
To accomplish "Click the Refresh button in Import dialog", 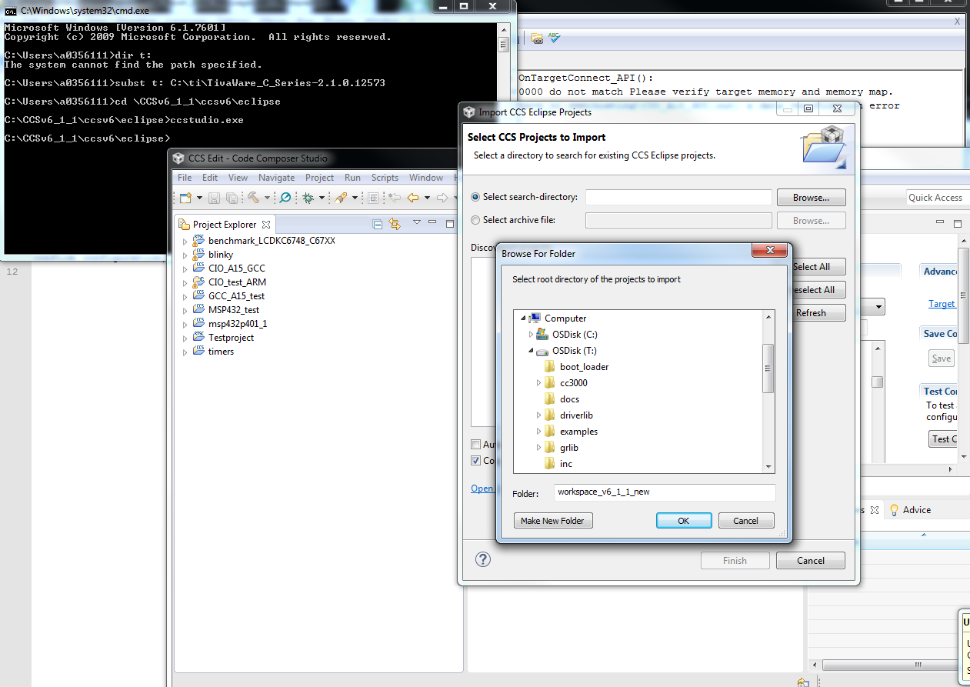I will pyautogui.click(x=811, y=313).
